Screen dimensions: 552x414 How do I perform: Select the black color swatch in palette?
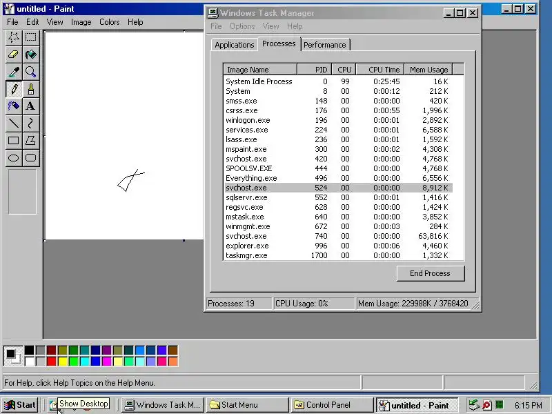click(x=30, y=350)
